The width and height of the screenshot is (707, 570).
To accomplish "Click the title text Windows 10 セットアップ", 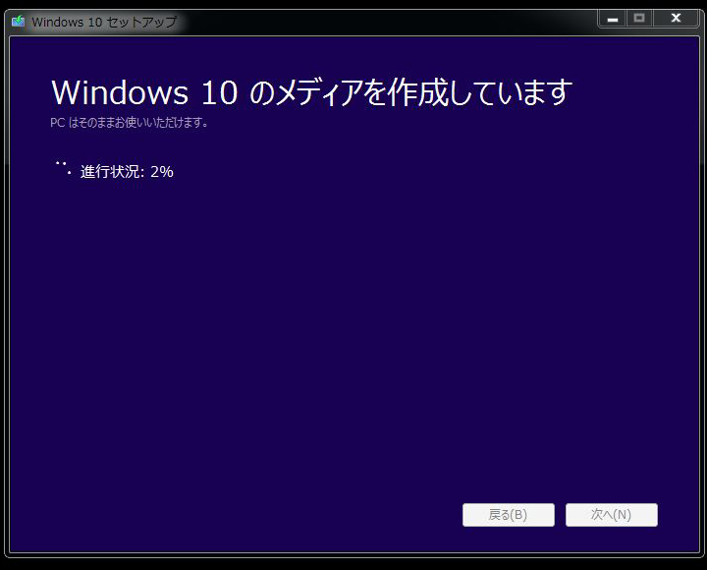I will click(x=105, y=22).
